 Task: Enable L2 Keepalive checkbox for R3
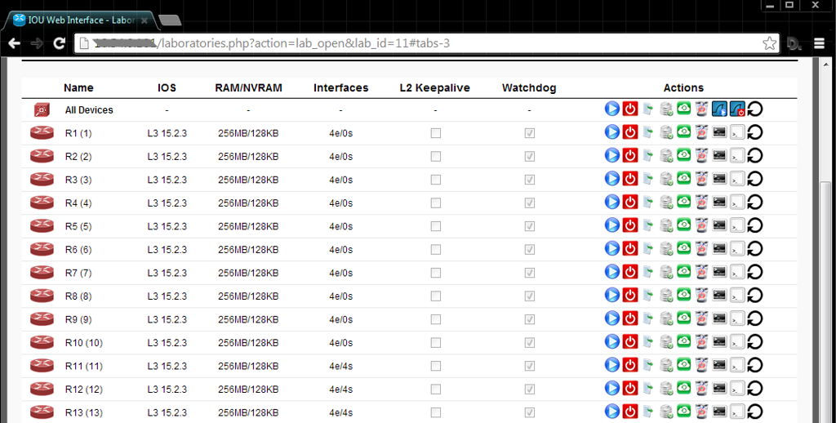(x=436, y=180)
